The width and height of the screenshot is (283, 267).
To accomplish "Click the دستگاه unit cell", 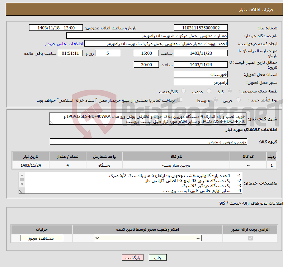I will [104, 165].
